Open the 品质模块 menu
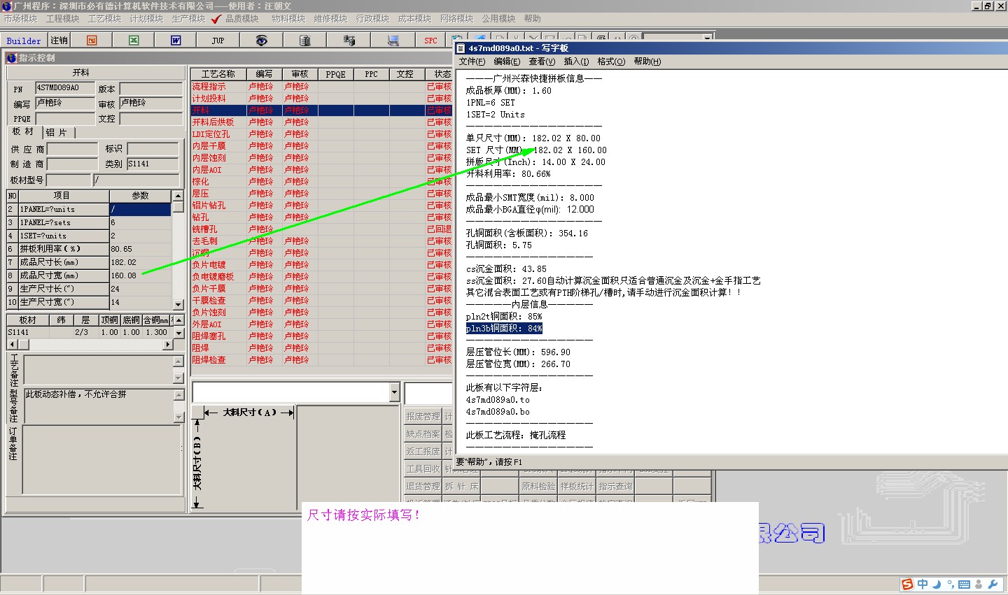 241,19
